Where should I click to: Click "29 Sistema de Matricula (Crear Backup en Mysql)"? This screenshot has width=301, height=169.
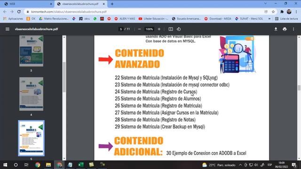160,127
